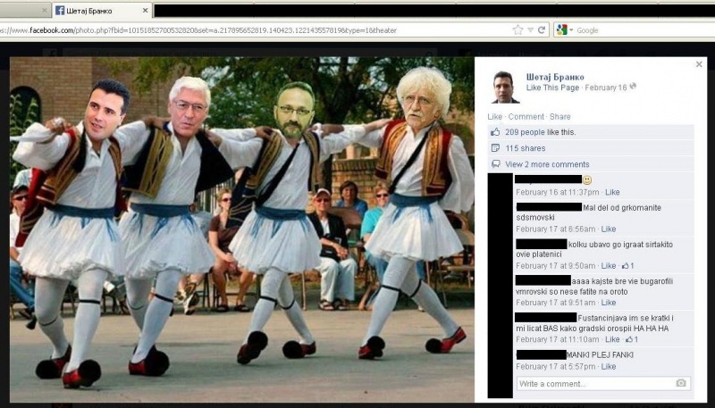Click the shares icon beside 115 shares
Image resolution: width=715 pixels, height=408 pixels.
coord(495,148)
